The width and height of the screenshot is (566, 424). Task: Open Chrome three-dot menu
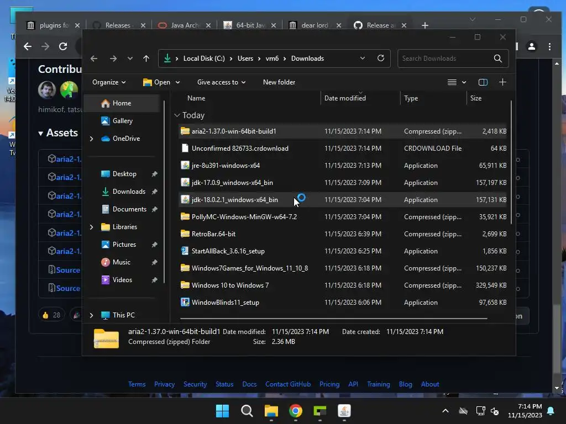pos(549,46)
